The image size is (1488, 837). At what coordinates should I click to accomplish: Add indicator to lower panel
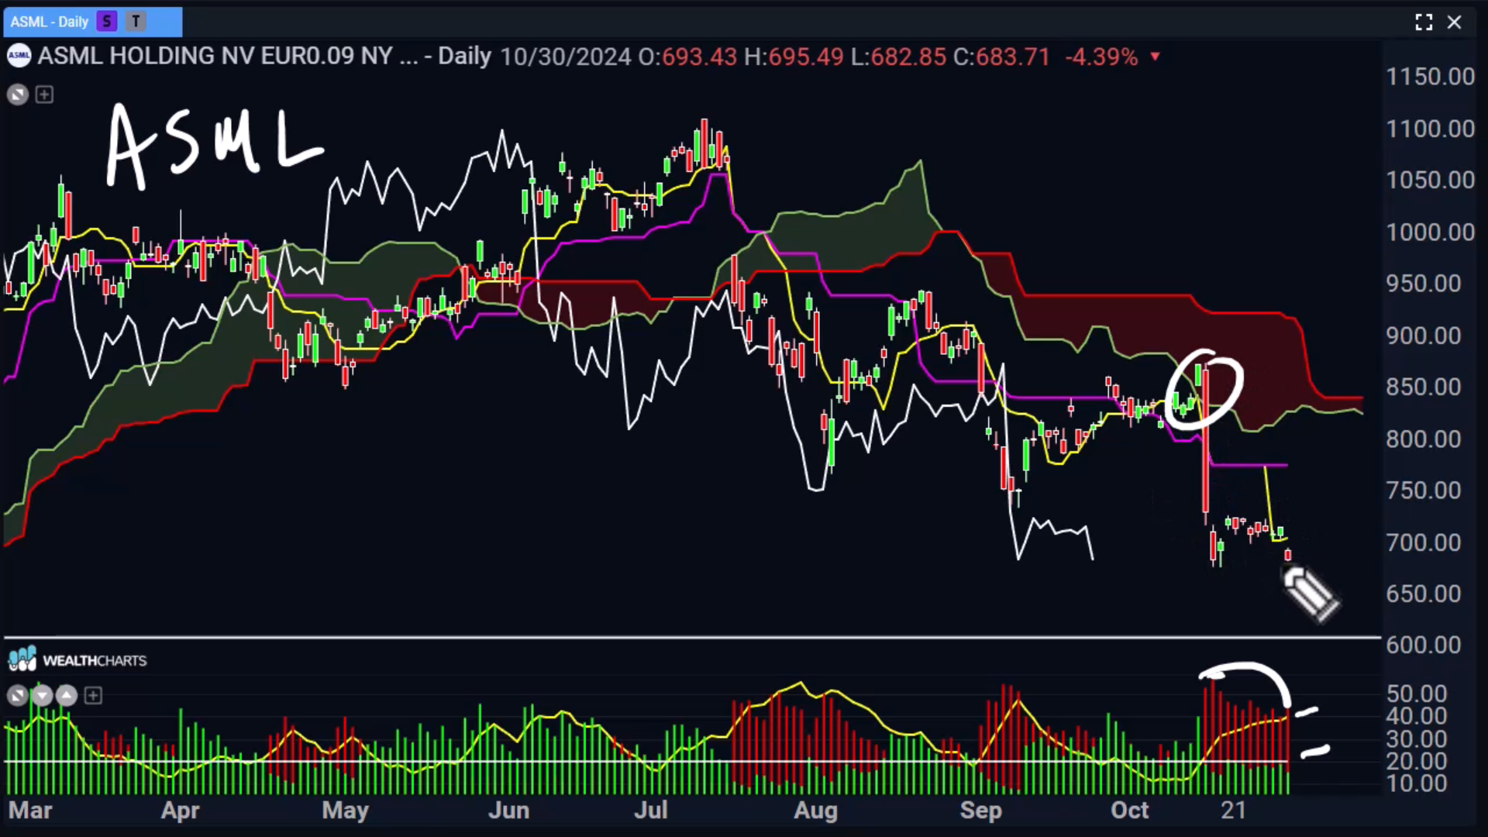[93, 695]
